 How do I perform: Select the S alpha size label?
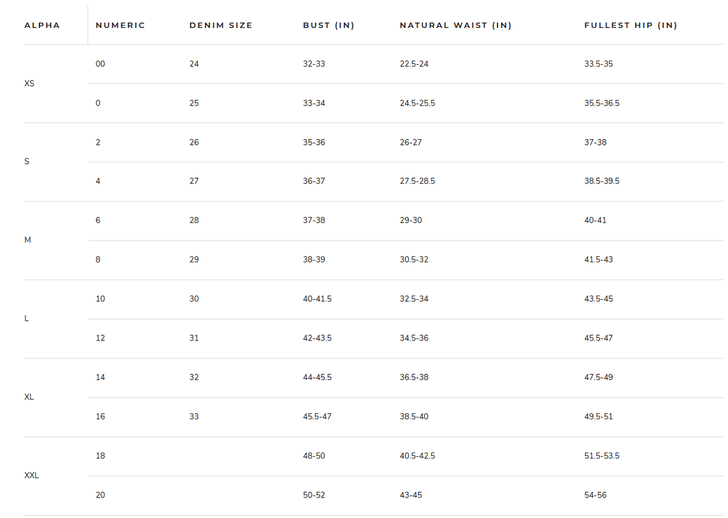click(27, 162)
